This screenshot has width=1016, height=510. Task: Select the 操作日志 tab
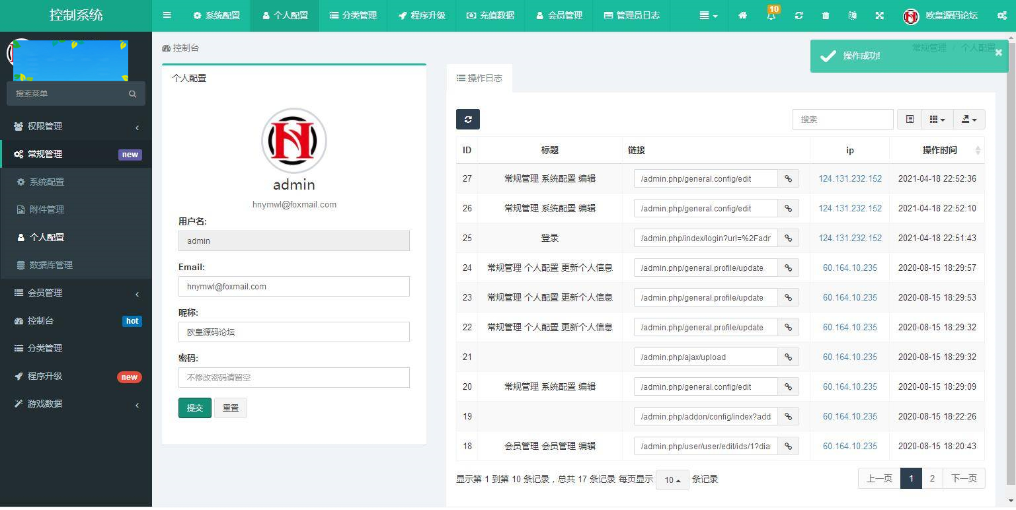tap(481, 78)
